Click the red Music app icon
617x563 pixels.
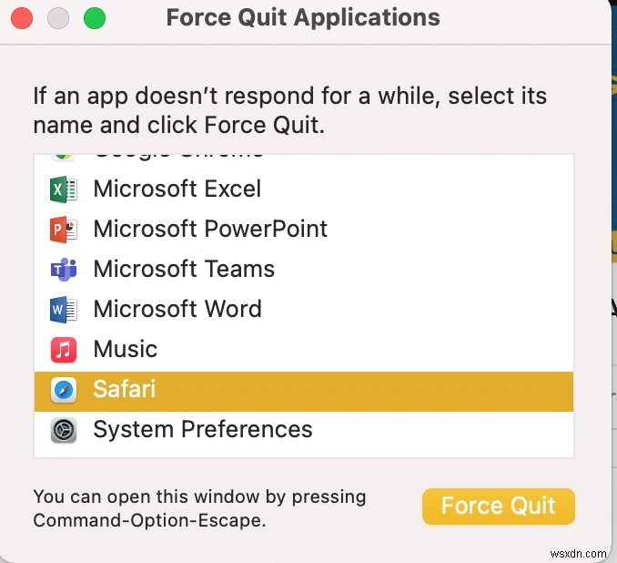tap(64, 350)
